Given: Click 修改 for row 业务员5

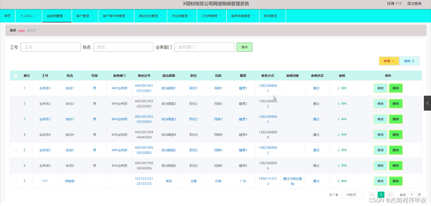Looking at the screenshot, I should (x=380, y=150).
